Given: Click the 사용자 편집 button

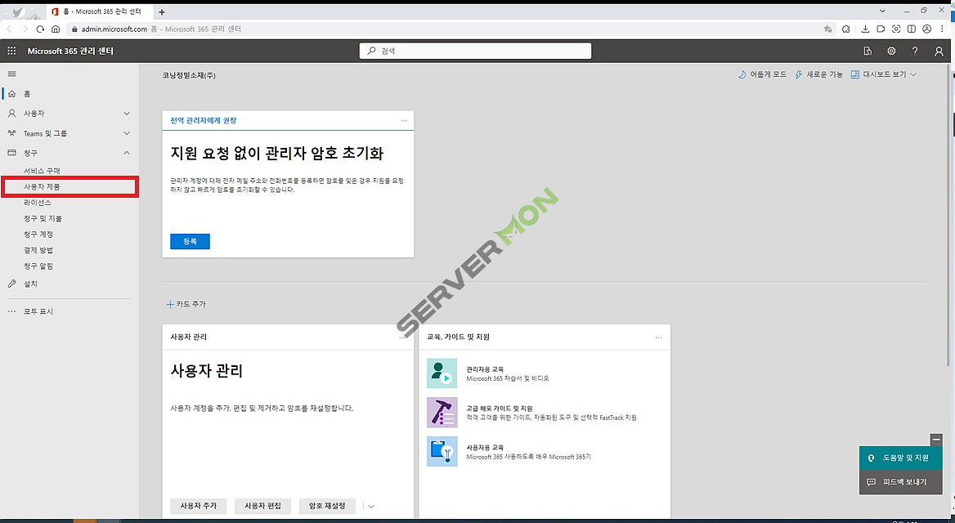Looking at the screenshot, I should [262, 506].
